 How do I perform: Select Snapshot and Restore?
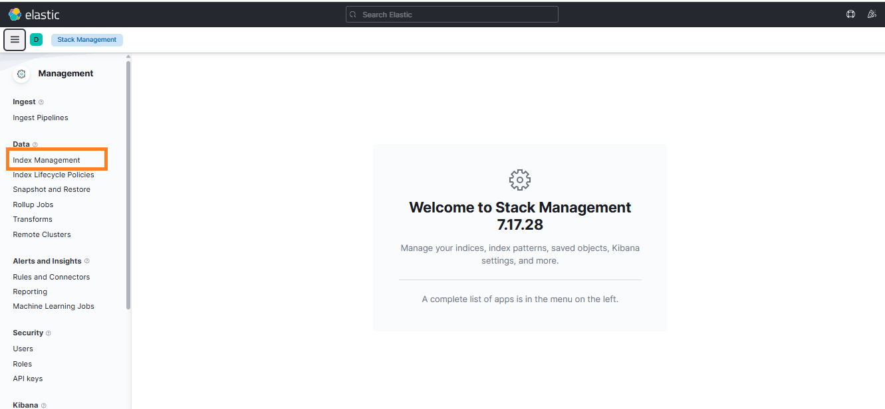(x=51, y=189)
